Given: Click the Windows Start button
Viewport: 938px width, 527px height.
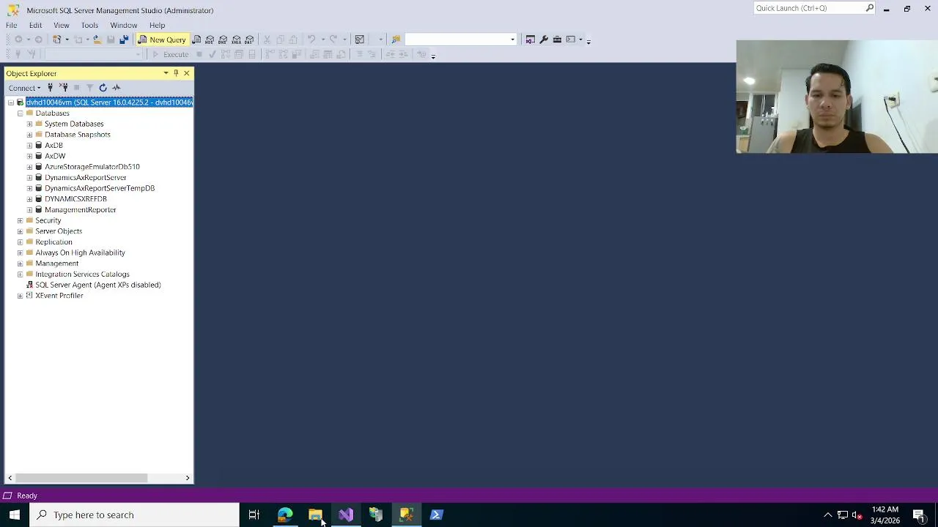Looking at the screenshot, I should point(15,515).
